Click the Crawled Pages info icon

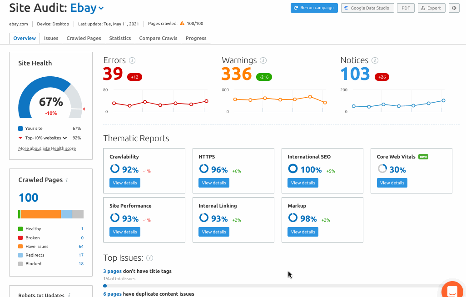[x=67, y=180]
